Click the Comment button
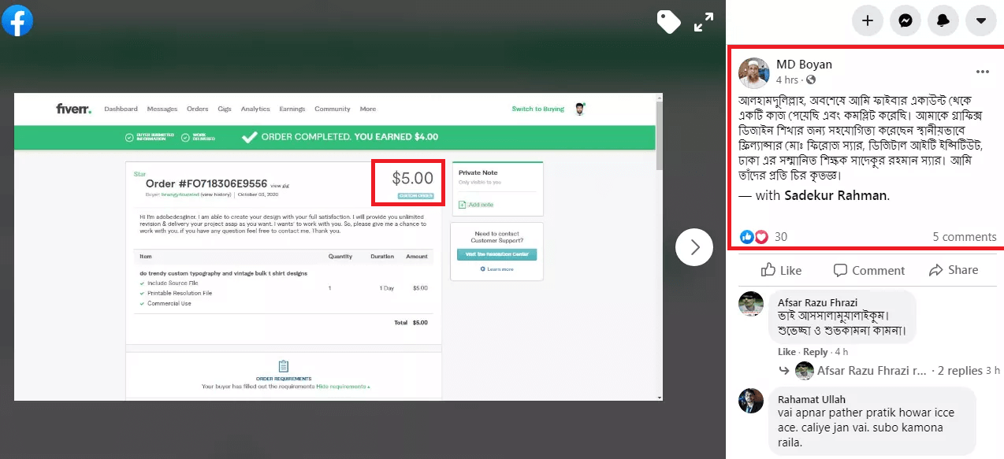The width and height of the screenshot is (1004, 459). [868, 270]
